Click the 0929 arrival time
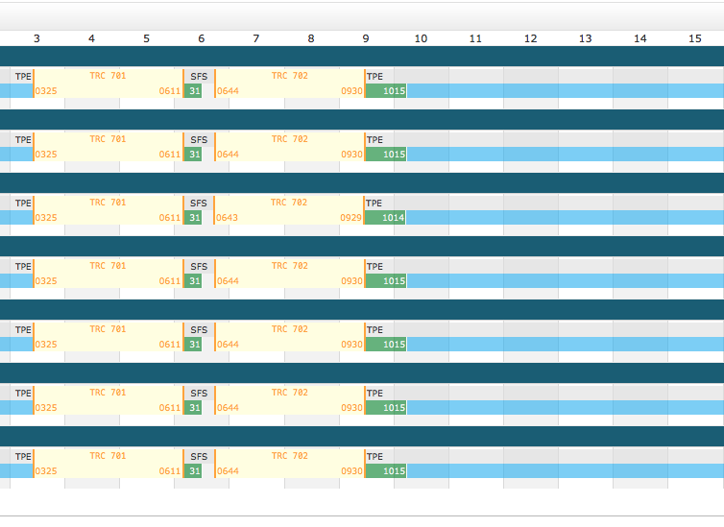 click(350, 218)
